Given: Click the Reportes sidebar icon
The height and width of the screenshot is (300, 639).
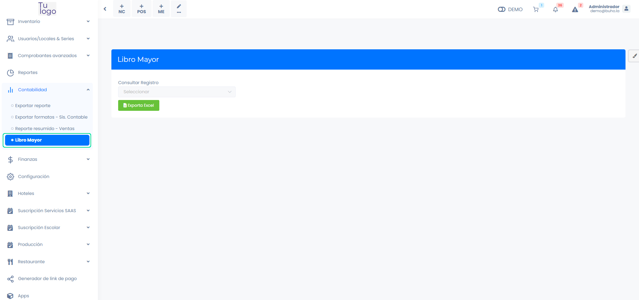Looking at the screenshot, I should 10,72.
